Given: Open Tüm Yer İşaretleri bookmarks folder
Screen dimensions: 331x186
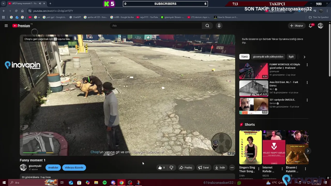Looking at the screenshot, I should [x=319, y=17].
